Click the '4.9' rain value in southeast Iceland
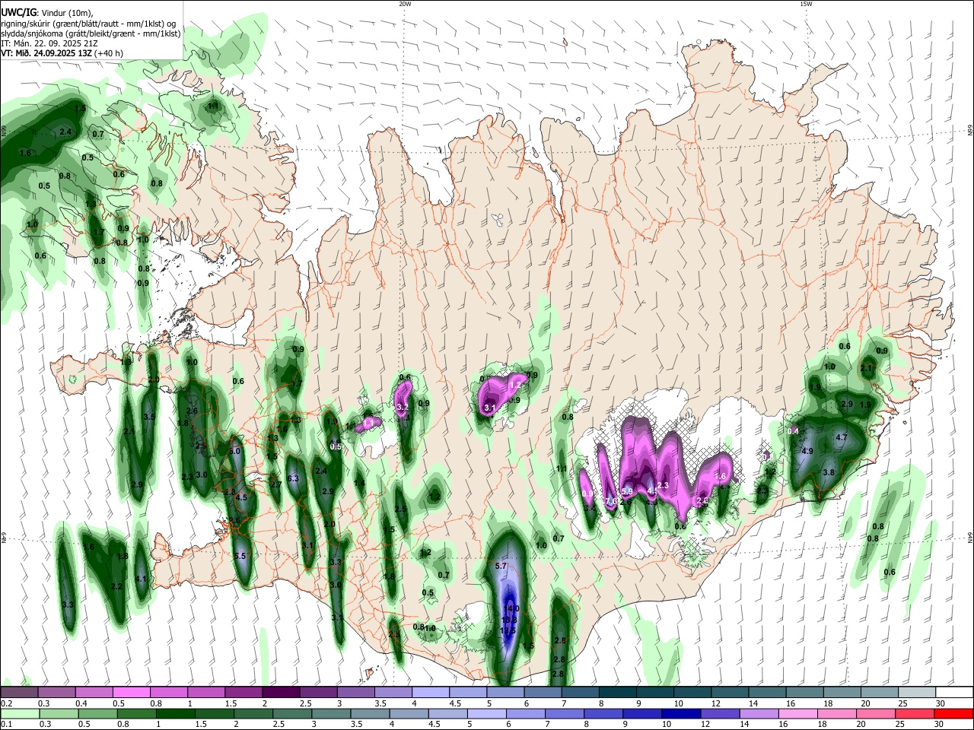Screen dimensions: 974x730 point(808,451)
